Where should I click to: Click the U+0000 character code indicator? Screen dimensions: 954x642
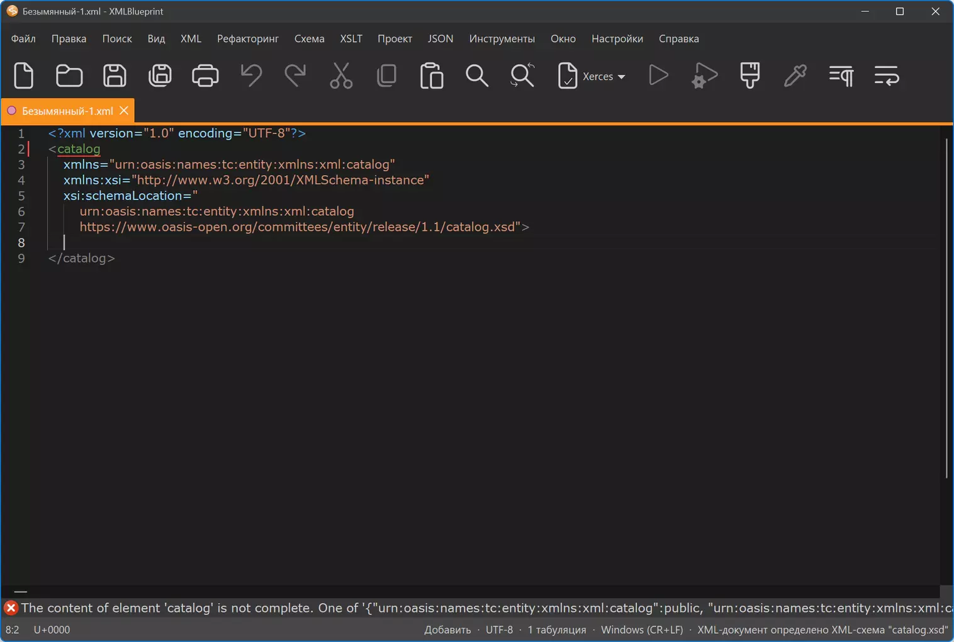point(52,629)
